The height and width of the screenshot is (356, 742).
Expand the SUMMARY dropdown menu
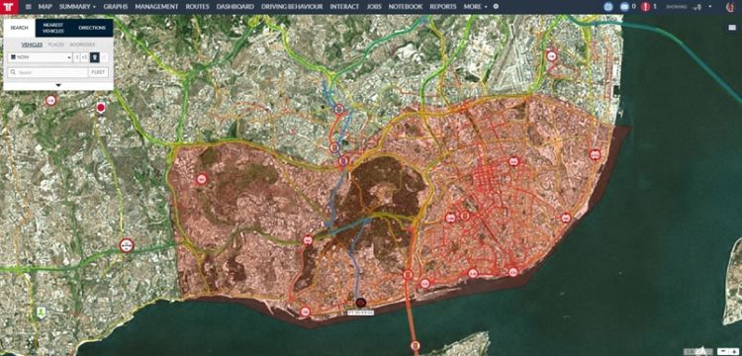point(77,7)
